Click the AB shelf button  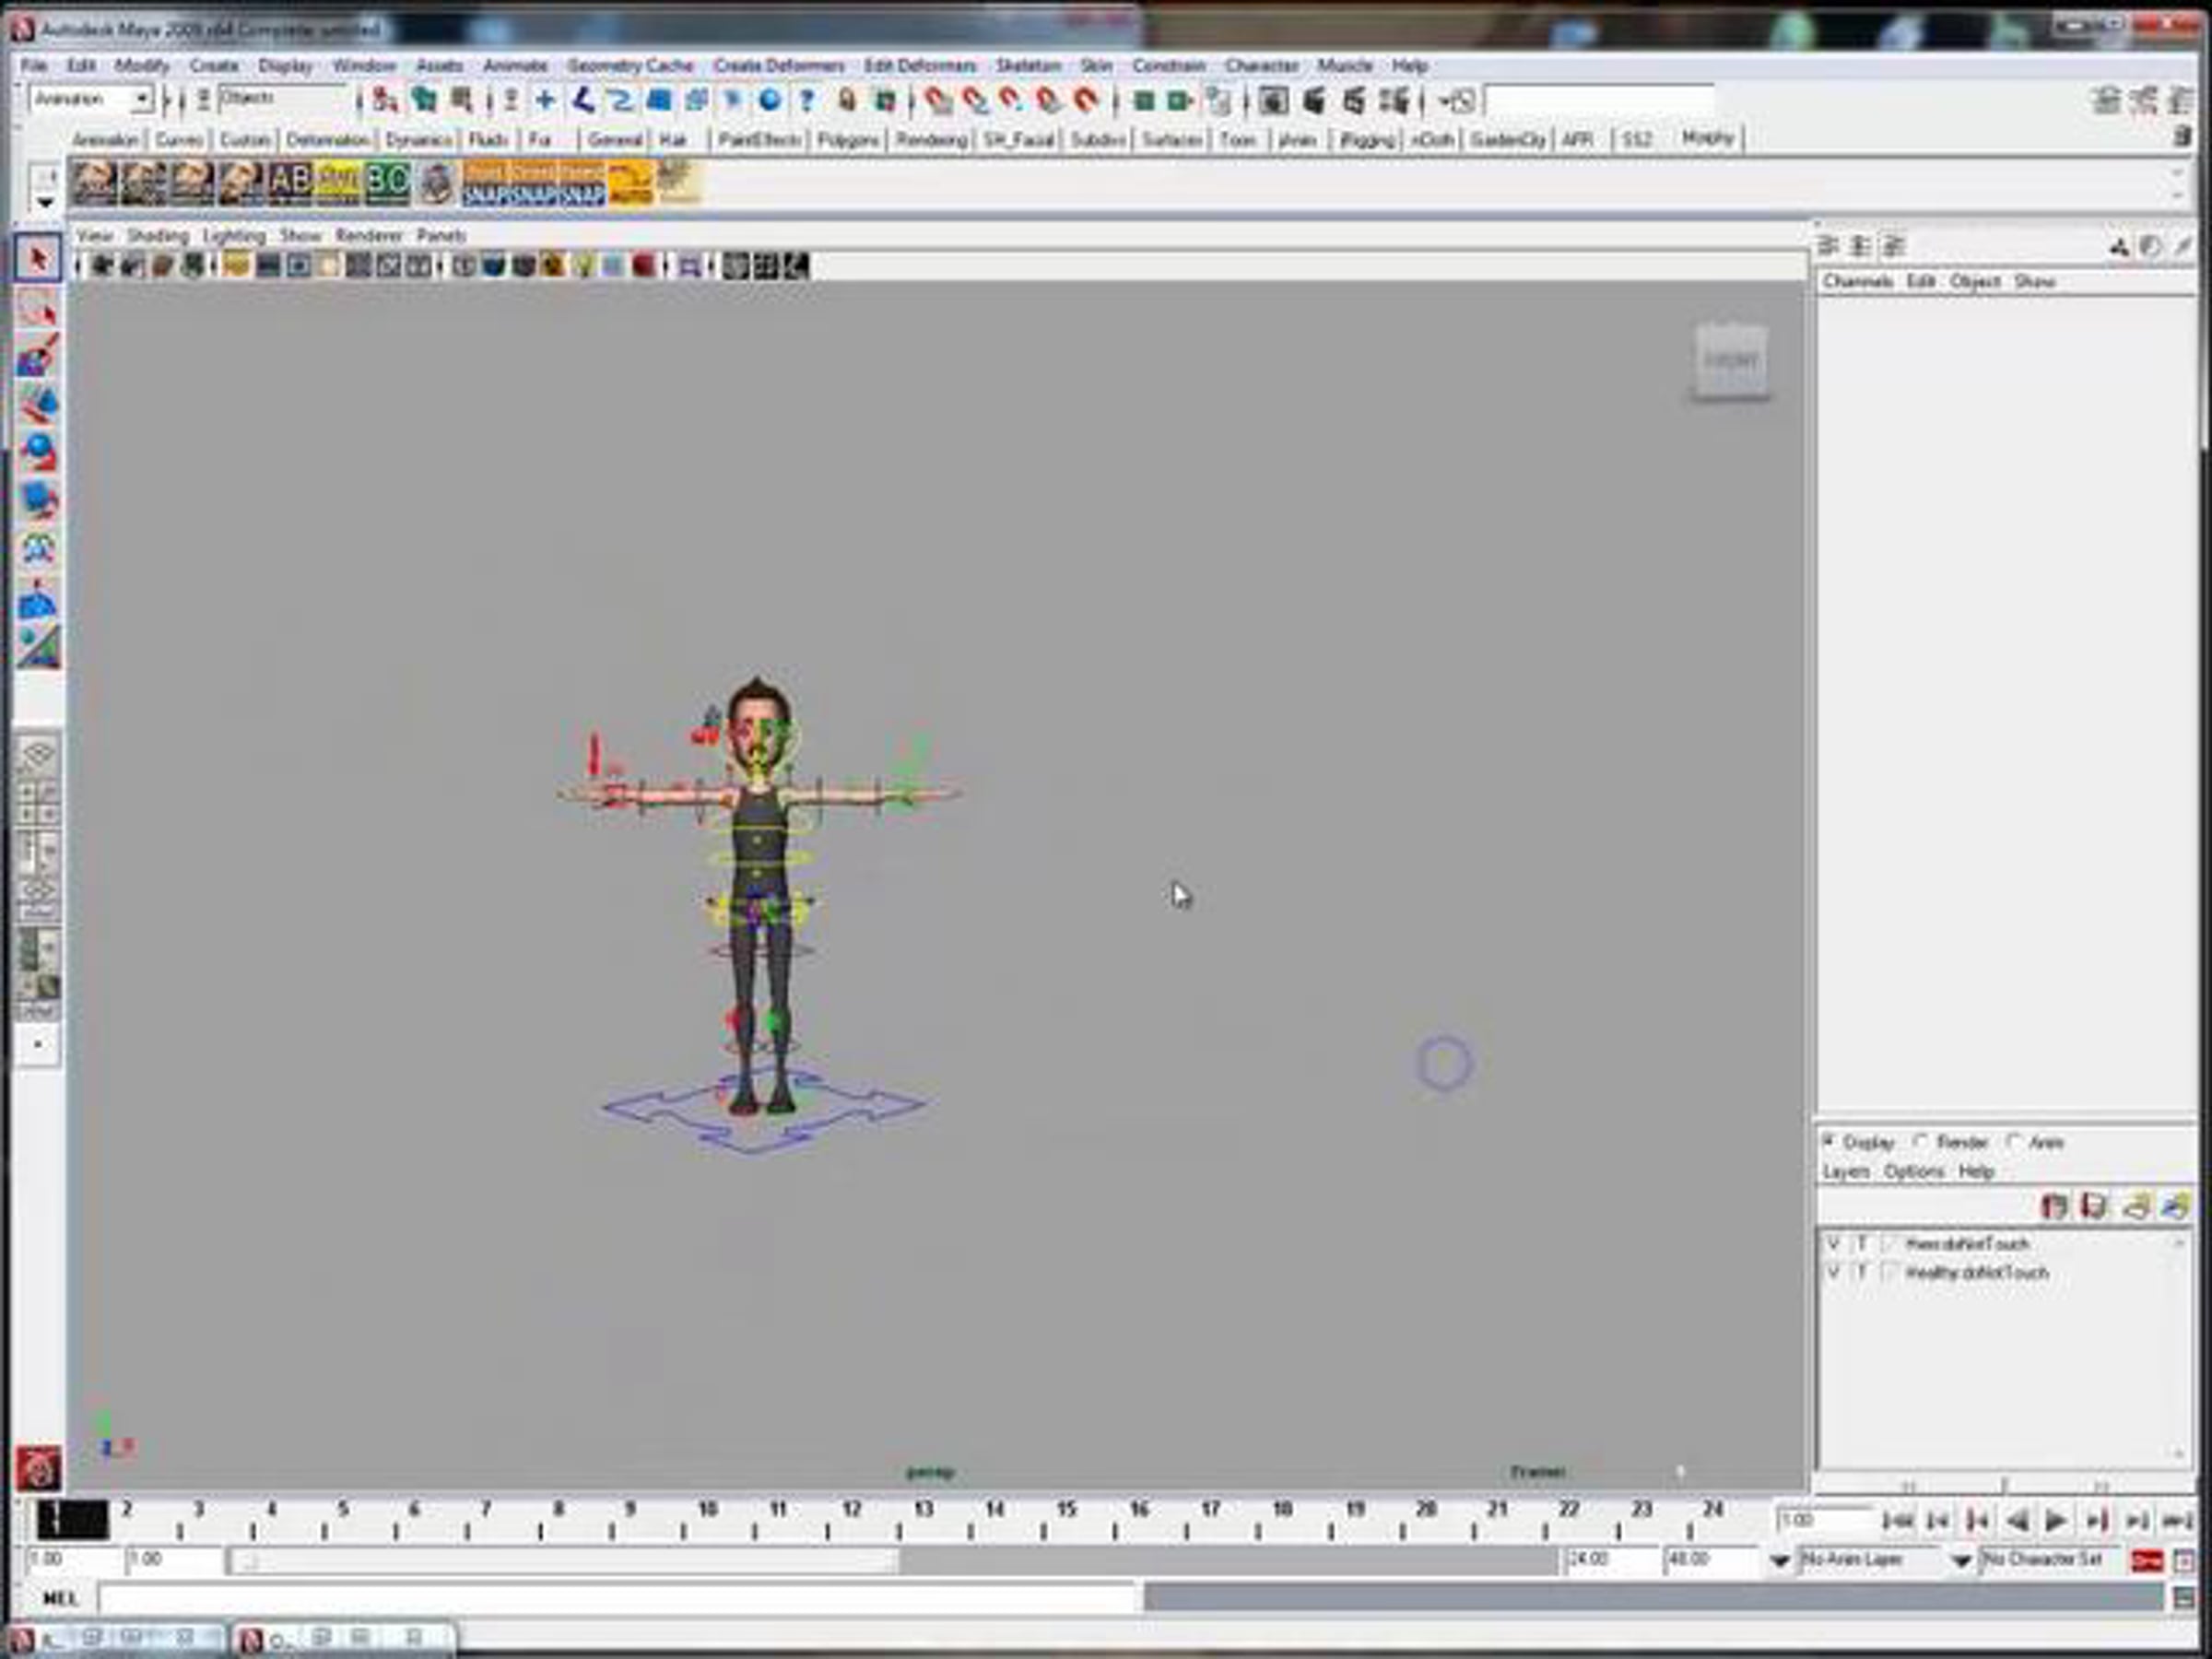tap(290, 183)
